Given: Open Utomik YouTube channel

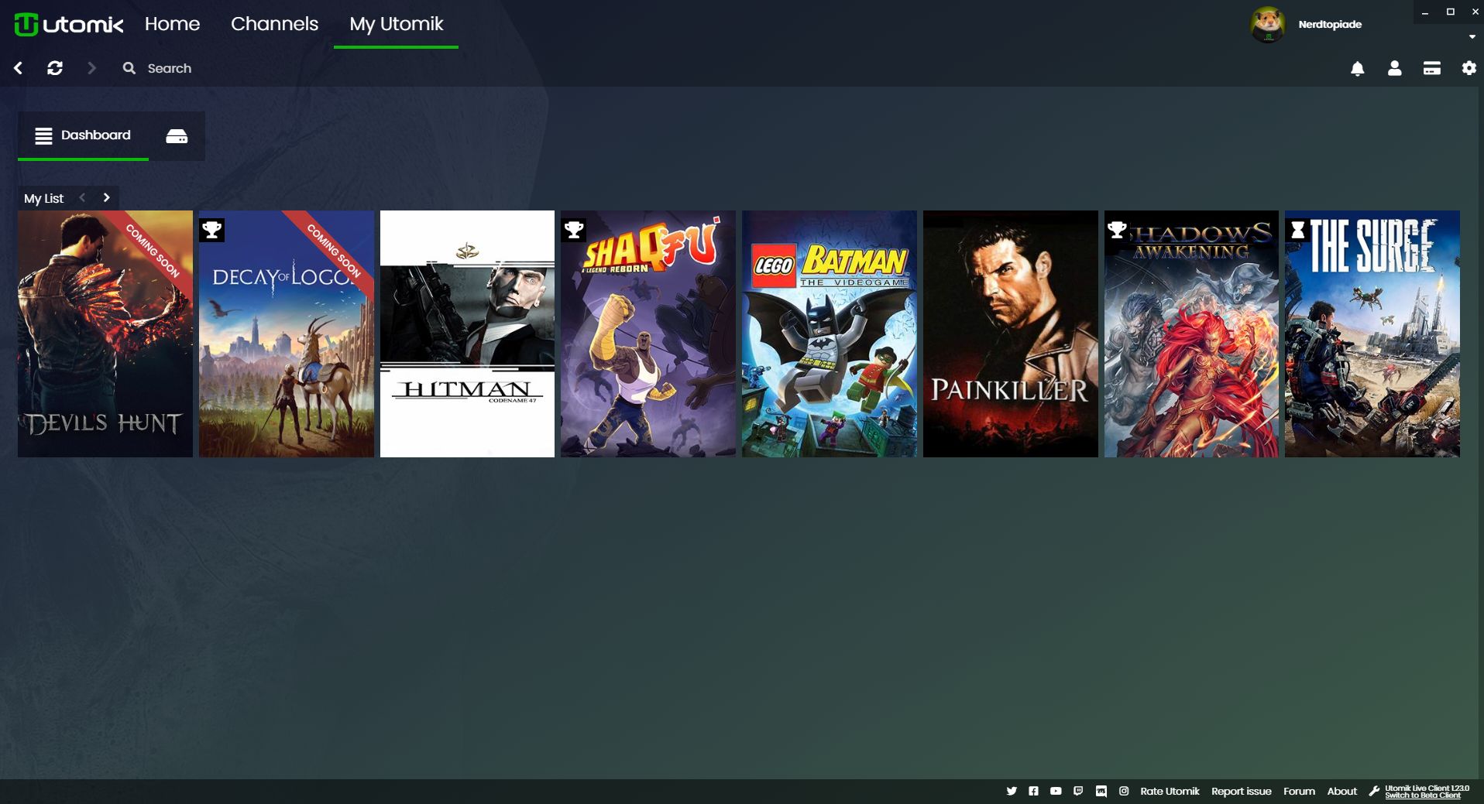Looking at the screenshot, I should click(x=1056, y=791).
